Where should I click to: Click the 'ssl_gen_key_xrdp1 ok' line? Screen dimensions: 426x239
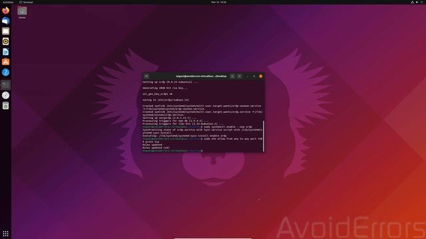(x=158, y=94)
